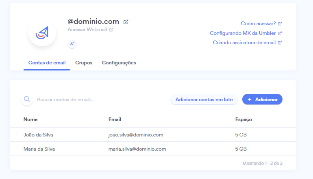Open the Configurando MX da Umbler link

coord(243,33)
